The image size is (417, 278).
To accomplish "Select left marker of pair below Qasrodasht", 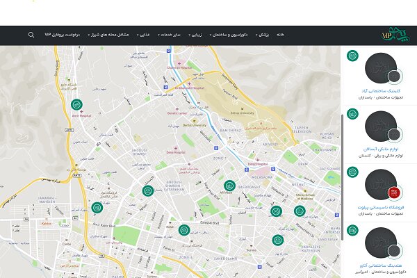I will 276,211.
